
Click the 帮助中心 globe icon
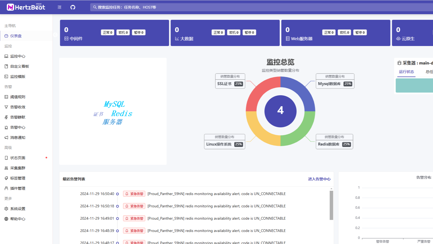6,219
